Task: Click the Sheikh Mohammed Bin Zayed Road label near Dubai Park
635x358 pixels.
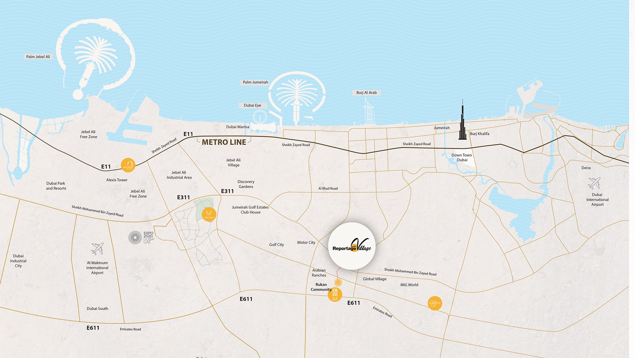Action: 98,211
